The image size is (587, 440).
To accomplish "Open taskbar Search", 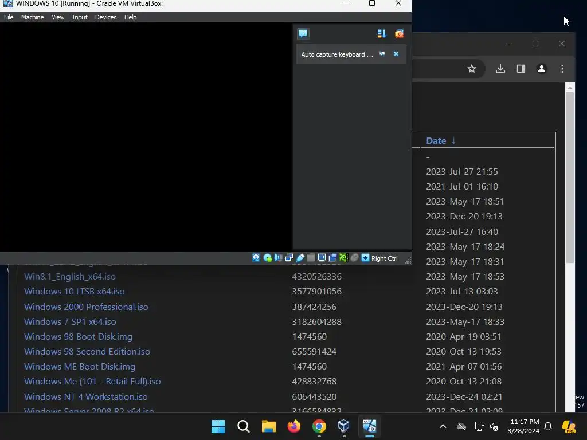I will pyautogui.click(x=243, y=426).
